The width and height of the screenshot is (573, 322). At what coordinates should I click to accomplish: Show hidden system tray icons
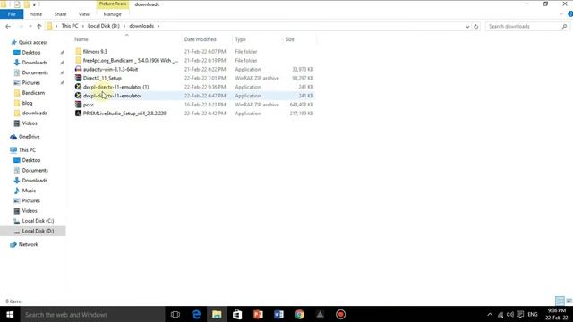point(490,314)
